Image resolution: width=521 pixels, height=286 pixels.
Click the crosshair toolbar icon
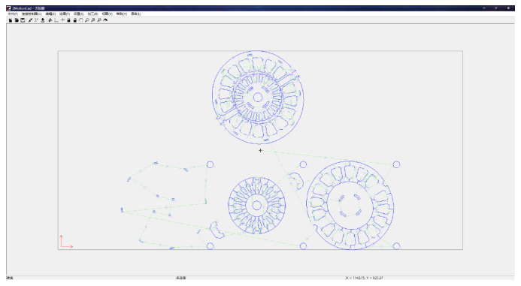point(62,20)
